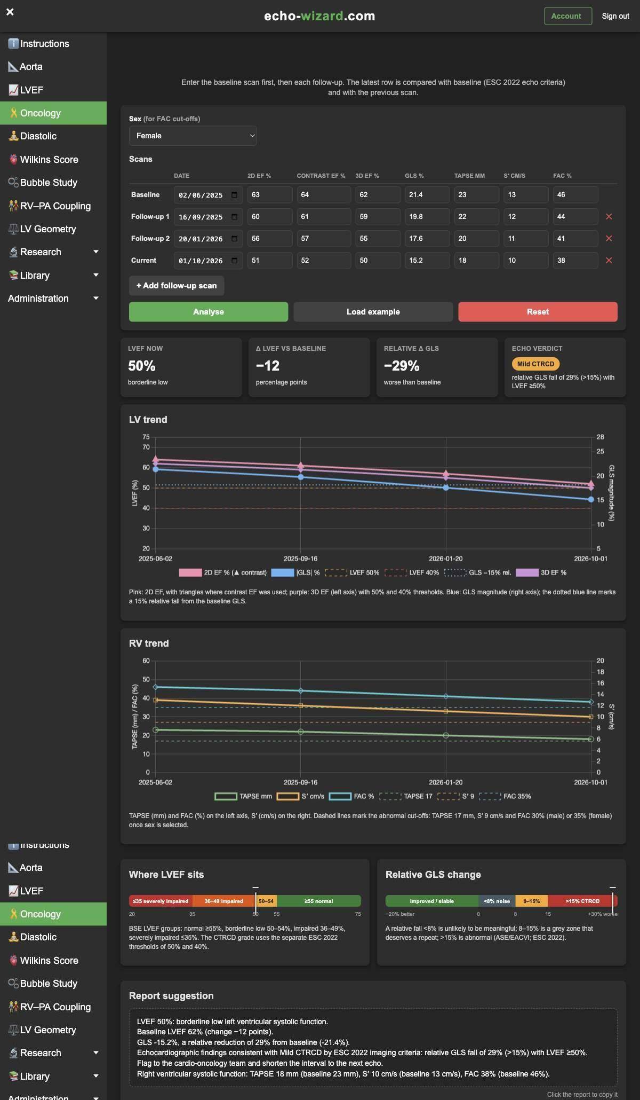This screenshot has height=1100, width=640.
Task: Focus the Follow-up 1 date field 16/09/2025
Action: [x=208, y=217]
